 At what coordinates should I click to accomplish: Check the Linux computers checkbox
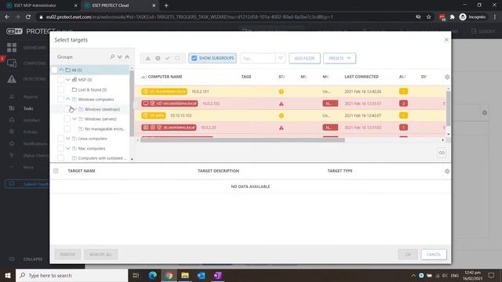pyautogui.click(x=60, y=139)
